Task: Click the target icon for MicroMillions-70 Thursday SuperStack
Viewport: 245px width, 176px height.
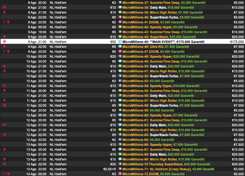Action: coord(5,164)
